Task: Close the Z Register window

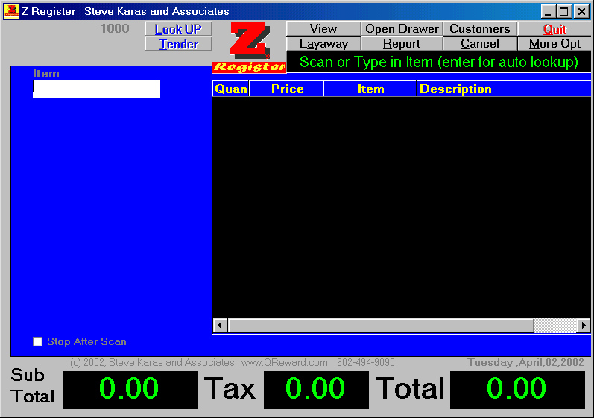Action: pyautogui.click(x=581, y=11)
